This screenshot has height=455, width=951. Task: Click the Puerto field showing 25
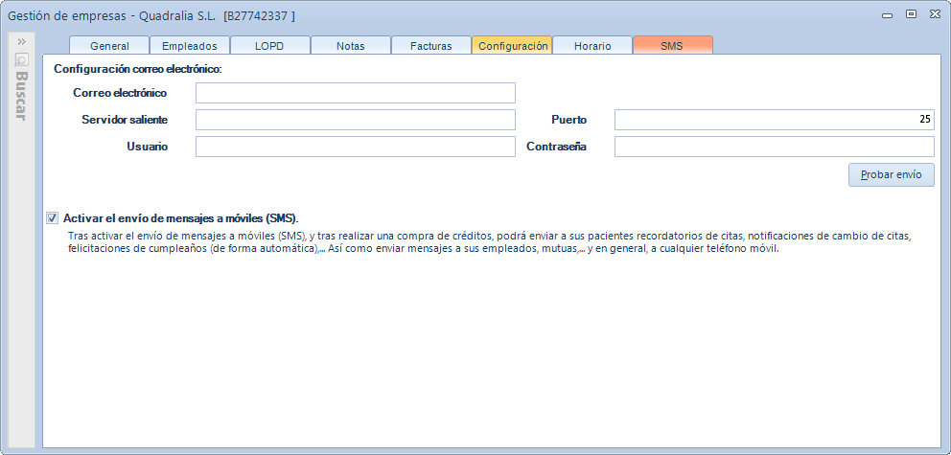(773, 120)
